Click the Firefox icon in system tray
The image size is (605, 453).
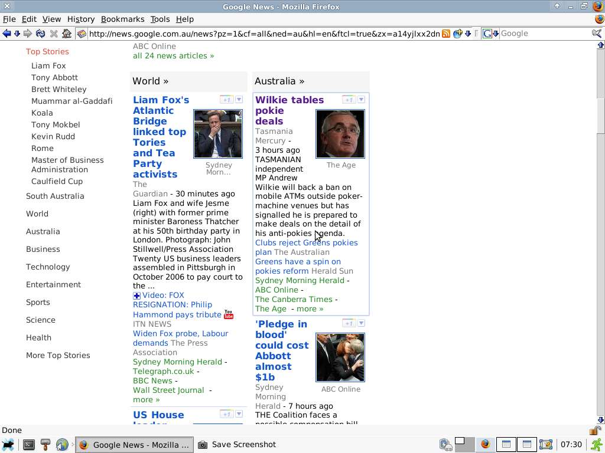pyautogui.click(x=486, y=445)
